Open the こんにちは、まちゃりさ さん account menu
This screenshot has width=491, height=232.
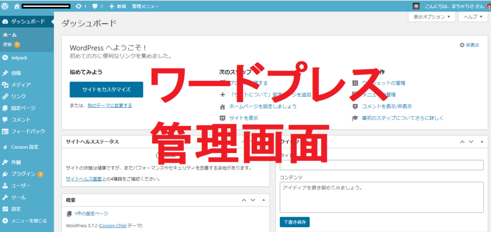click(454, 6)
